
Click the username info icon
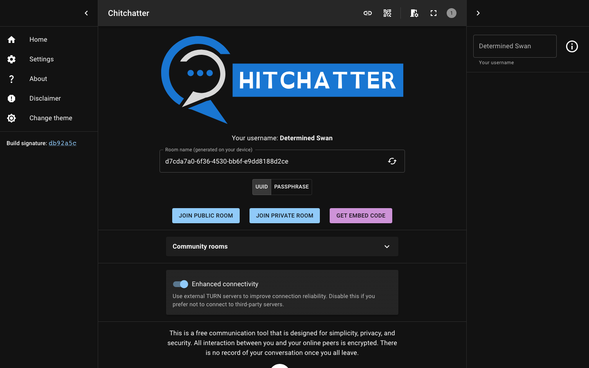572,46
